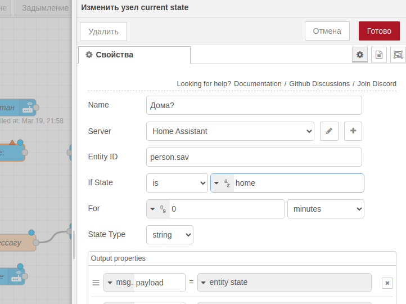Change the minutes unit dropdown
Viewport: 406px width, 304px height.
[x=326, y=209]
